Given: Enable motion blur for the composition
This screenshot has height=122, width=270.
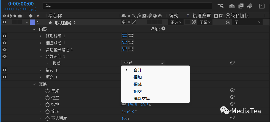Looking at the screenshot, I should (x=250, y=6).
